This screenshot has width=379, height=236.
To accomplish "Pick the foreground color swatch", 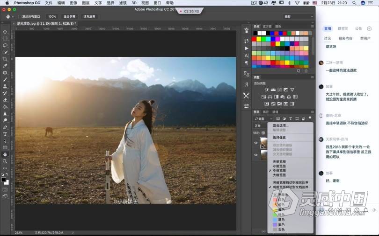I will point(4,180).
